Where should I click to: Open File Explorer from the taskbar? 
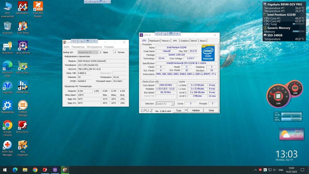[x=25, y=170]
